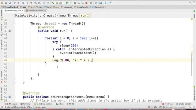Click the Undo arrow icon
Image resolution: width=196 pixels, height=110 pixels.
point(14,3)
